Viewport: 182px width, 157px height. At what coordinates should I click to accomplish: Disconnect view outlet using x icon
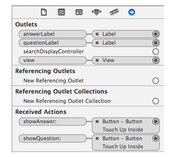[x=97, y=60]
